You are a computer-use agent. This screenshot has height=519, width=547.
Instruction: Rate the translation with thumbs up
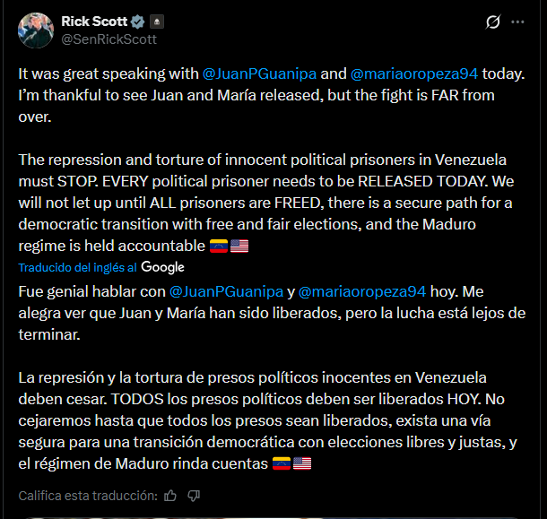tap(171, 495)
